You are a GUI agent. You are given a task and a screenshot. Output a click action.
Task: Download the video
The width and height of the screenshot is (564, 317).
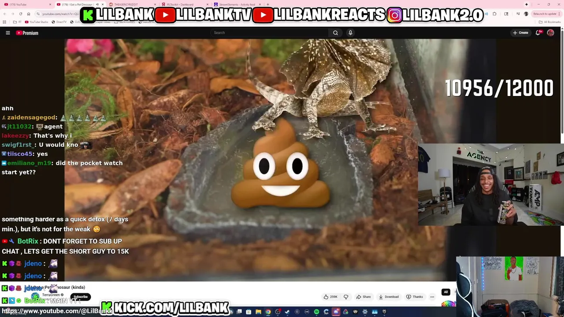389,297
